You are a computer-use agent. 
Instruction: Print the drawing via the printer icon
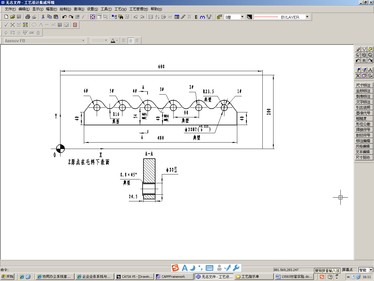click(28, 17)
